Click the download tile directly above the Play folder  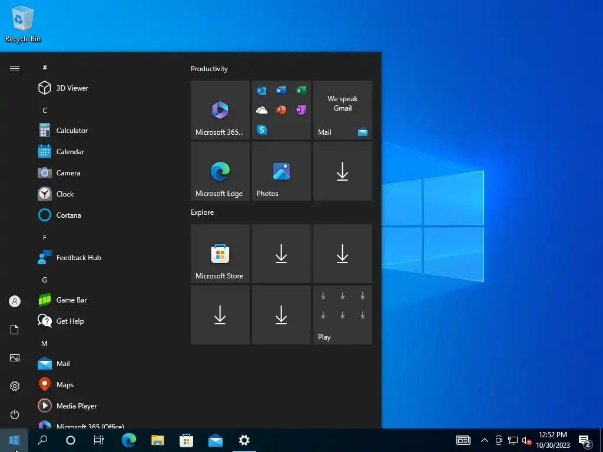tap(343, 254)
